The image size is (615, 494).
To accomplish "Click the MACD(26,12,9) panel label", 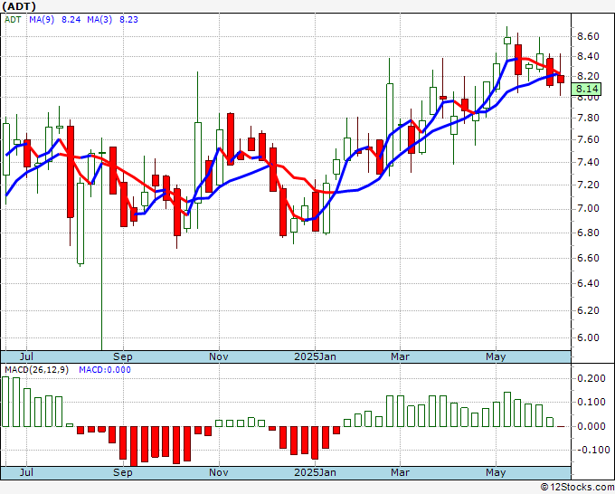I will pos(36,370).
